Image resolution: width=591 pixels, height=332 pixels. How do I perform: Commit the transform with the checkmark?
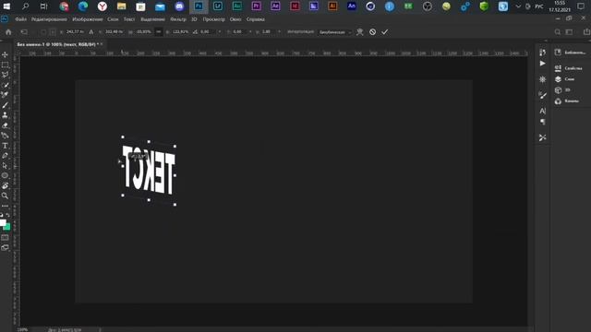pos(384,32)
